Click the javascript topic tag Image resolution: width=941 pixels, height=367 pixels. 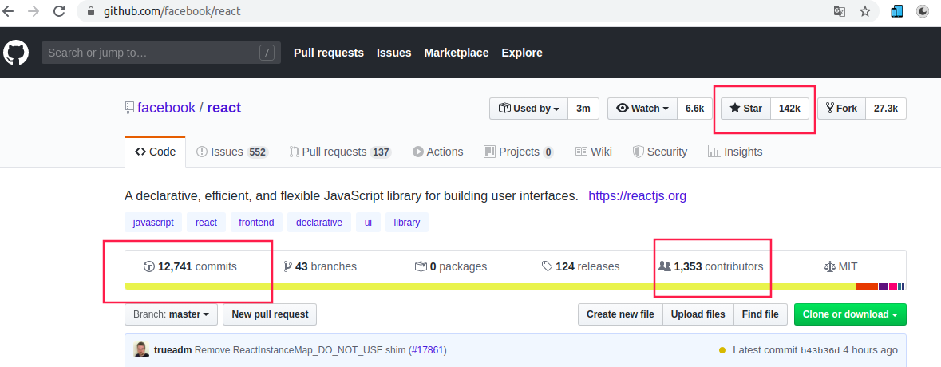(x=153, y=222)
